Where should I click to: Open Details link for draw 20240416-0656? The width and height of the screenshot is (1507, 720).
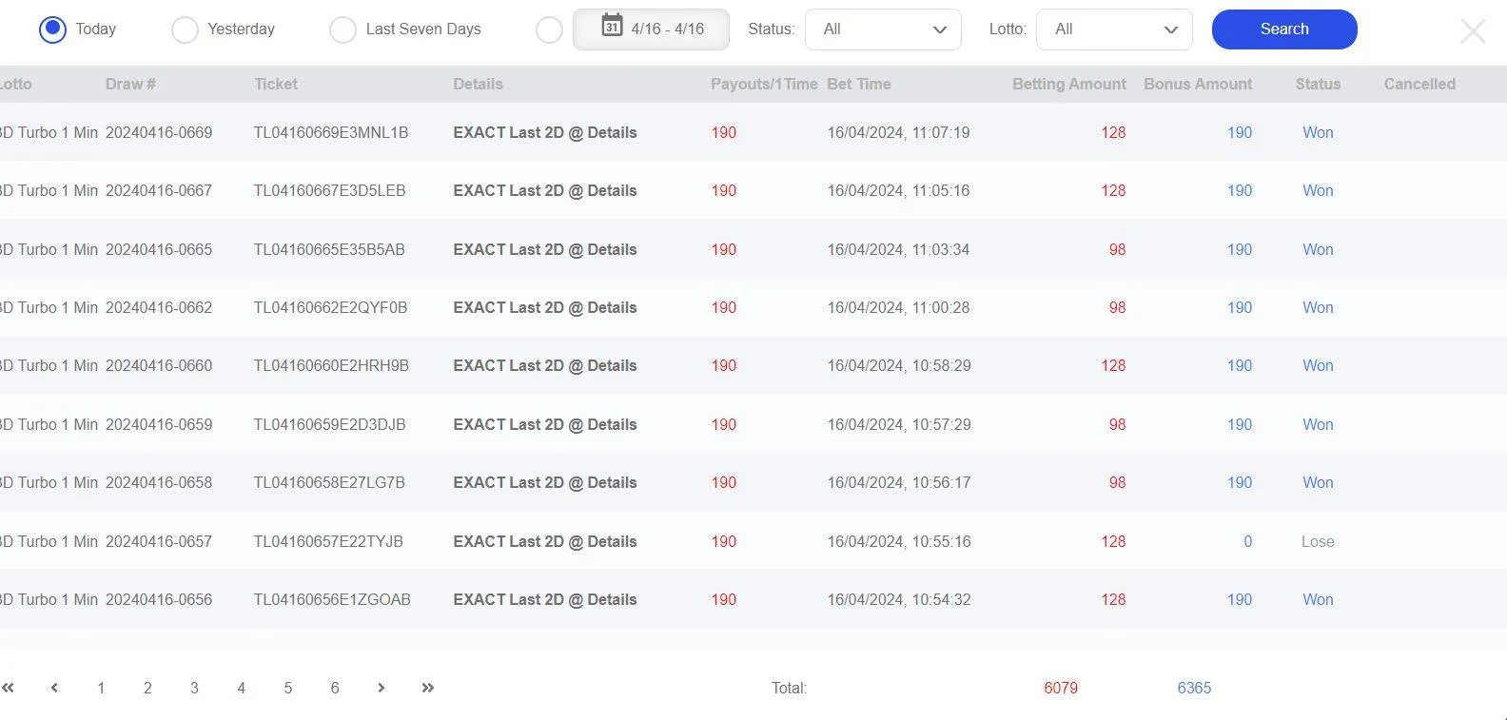coord(544,599)
